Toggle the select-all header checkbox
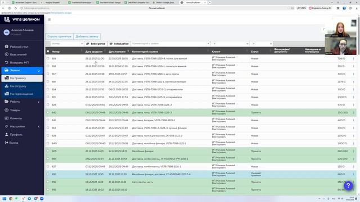This screenshot has height=202, width=360. [x=48, y=52]
